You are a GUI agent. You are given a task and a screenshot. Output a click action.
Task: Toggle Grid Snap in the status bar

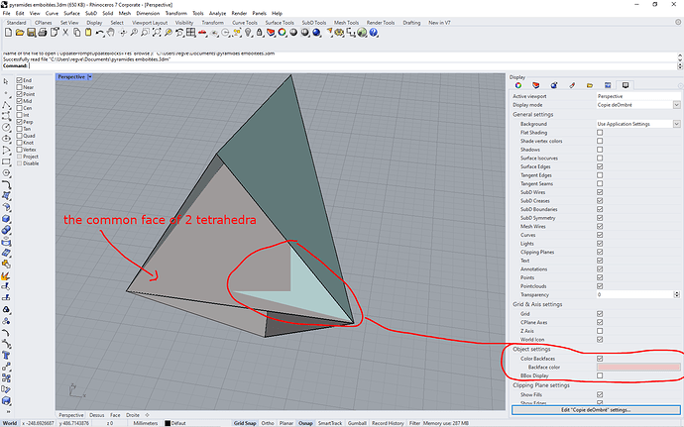[243, 423]
